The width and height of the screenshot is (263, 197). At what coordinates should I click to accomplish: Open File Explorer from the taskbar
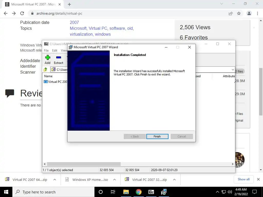pos(126,192)
